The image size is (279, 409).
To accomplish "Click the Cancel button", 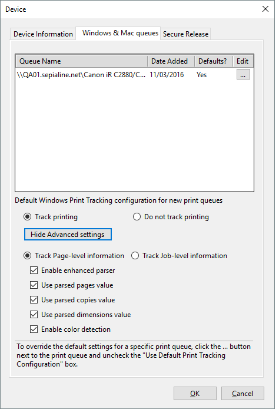I will (243, 393).
